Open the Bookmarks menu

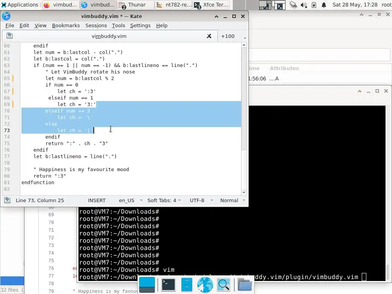tap(66, 26)
